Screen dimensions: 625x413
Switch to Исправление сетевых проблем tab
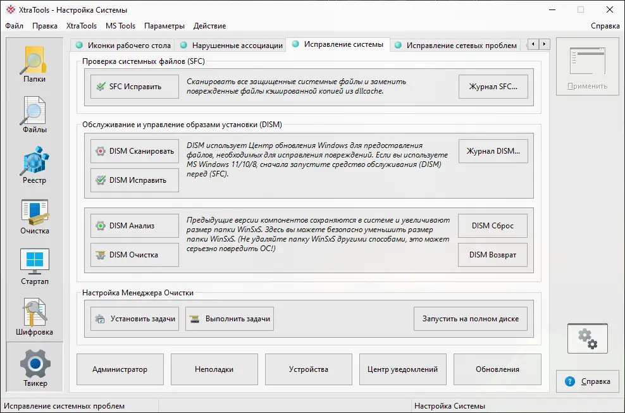(x=455, y=46)
